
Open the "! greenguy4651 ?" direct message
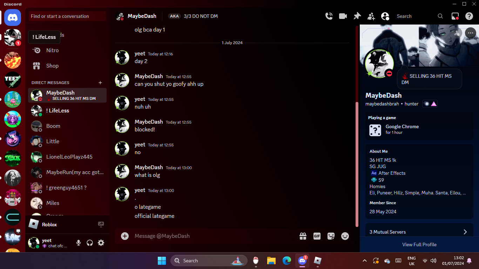tap(67, 188)
